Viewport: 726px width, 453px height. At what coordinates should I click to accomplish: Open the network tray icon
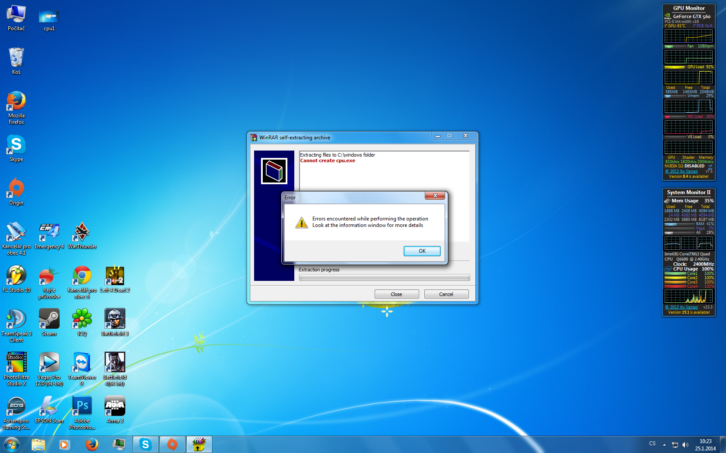pyautogui.click(x=675, y=445)
